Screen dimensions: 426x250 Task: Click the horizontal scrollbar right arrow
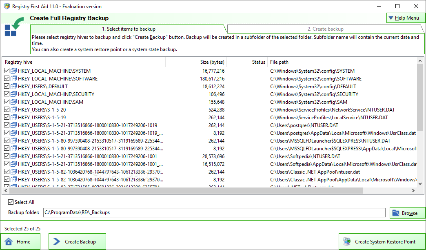point(413,191)
